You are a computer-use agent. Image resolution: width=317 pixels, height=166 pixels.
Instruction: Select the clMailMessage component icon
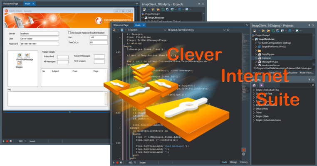pos(27,55)
